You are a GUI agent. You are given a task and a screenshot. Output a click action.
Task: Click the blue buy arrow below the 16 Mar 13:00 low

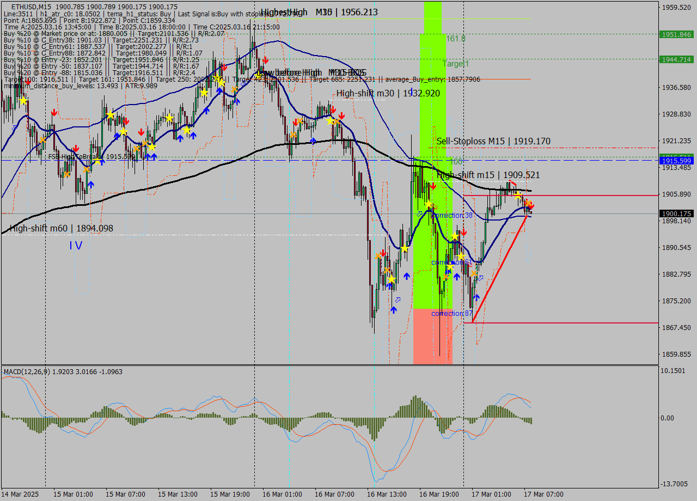[x=393, y=309]
